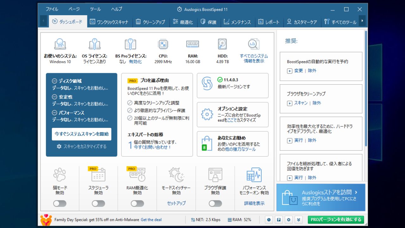
Task: Click the system info magnifier icon
Action: click(x=254, y=44)
